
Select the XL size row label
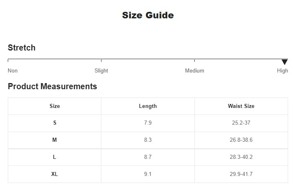click(x=54, y=174)
